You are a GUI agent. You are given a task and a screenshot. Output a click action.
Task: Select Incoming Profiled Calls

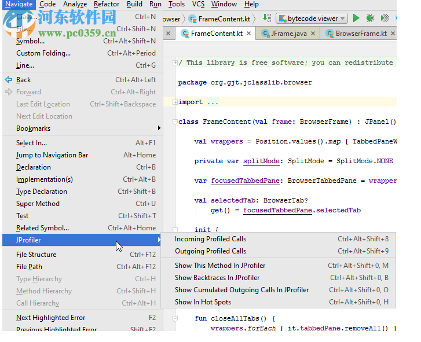point(279,239)
